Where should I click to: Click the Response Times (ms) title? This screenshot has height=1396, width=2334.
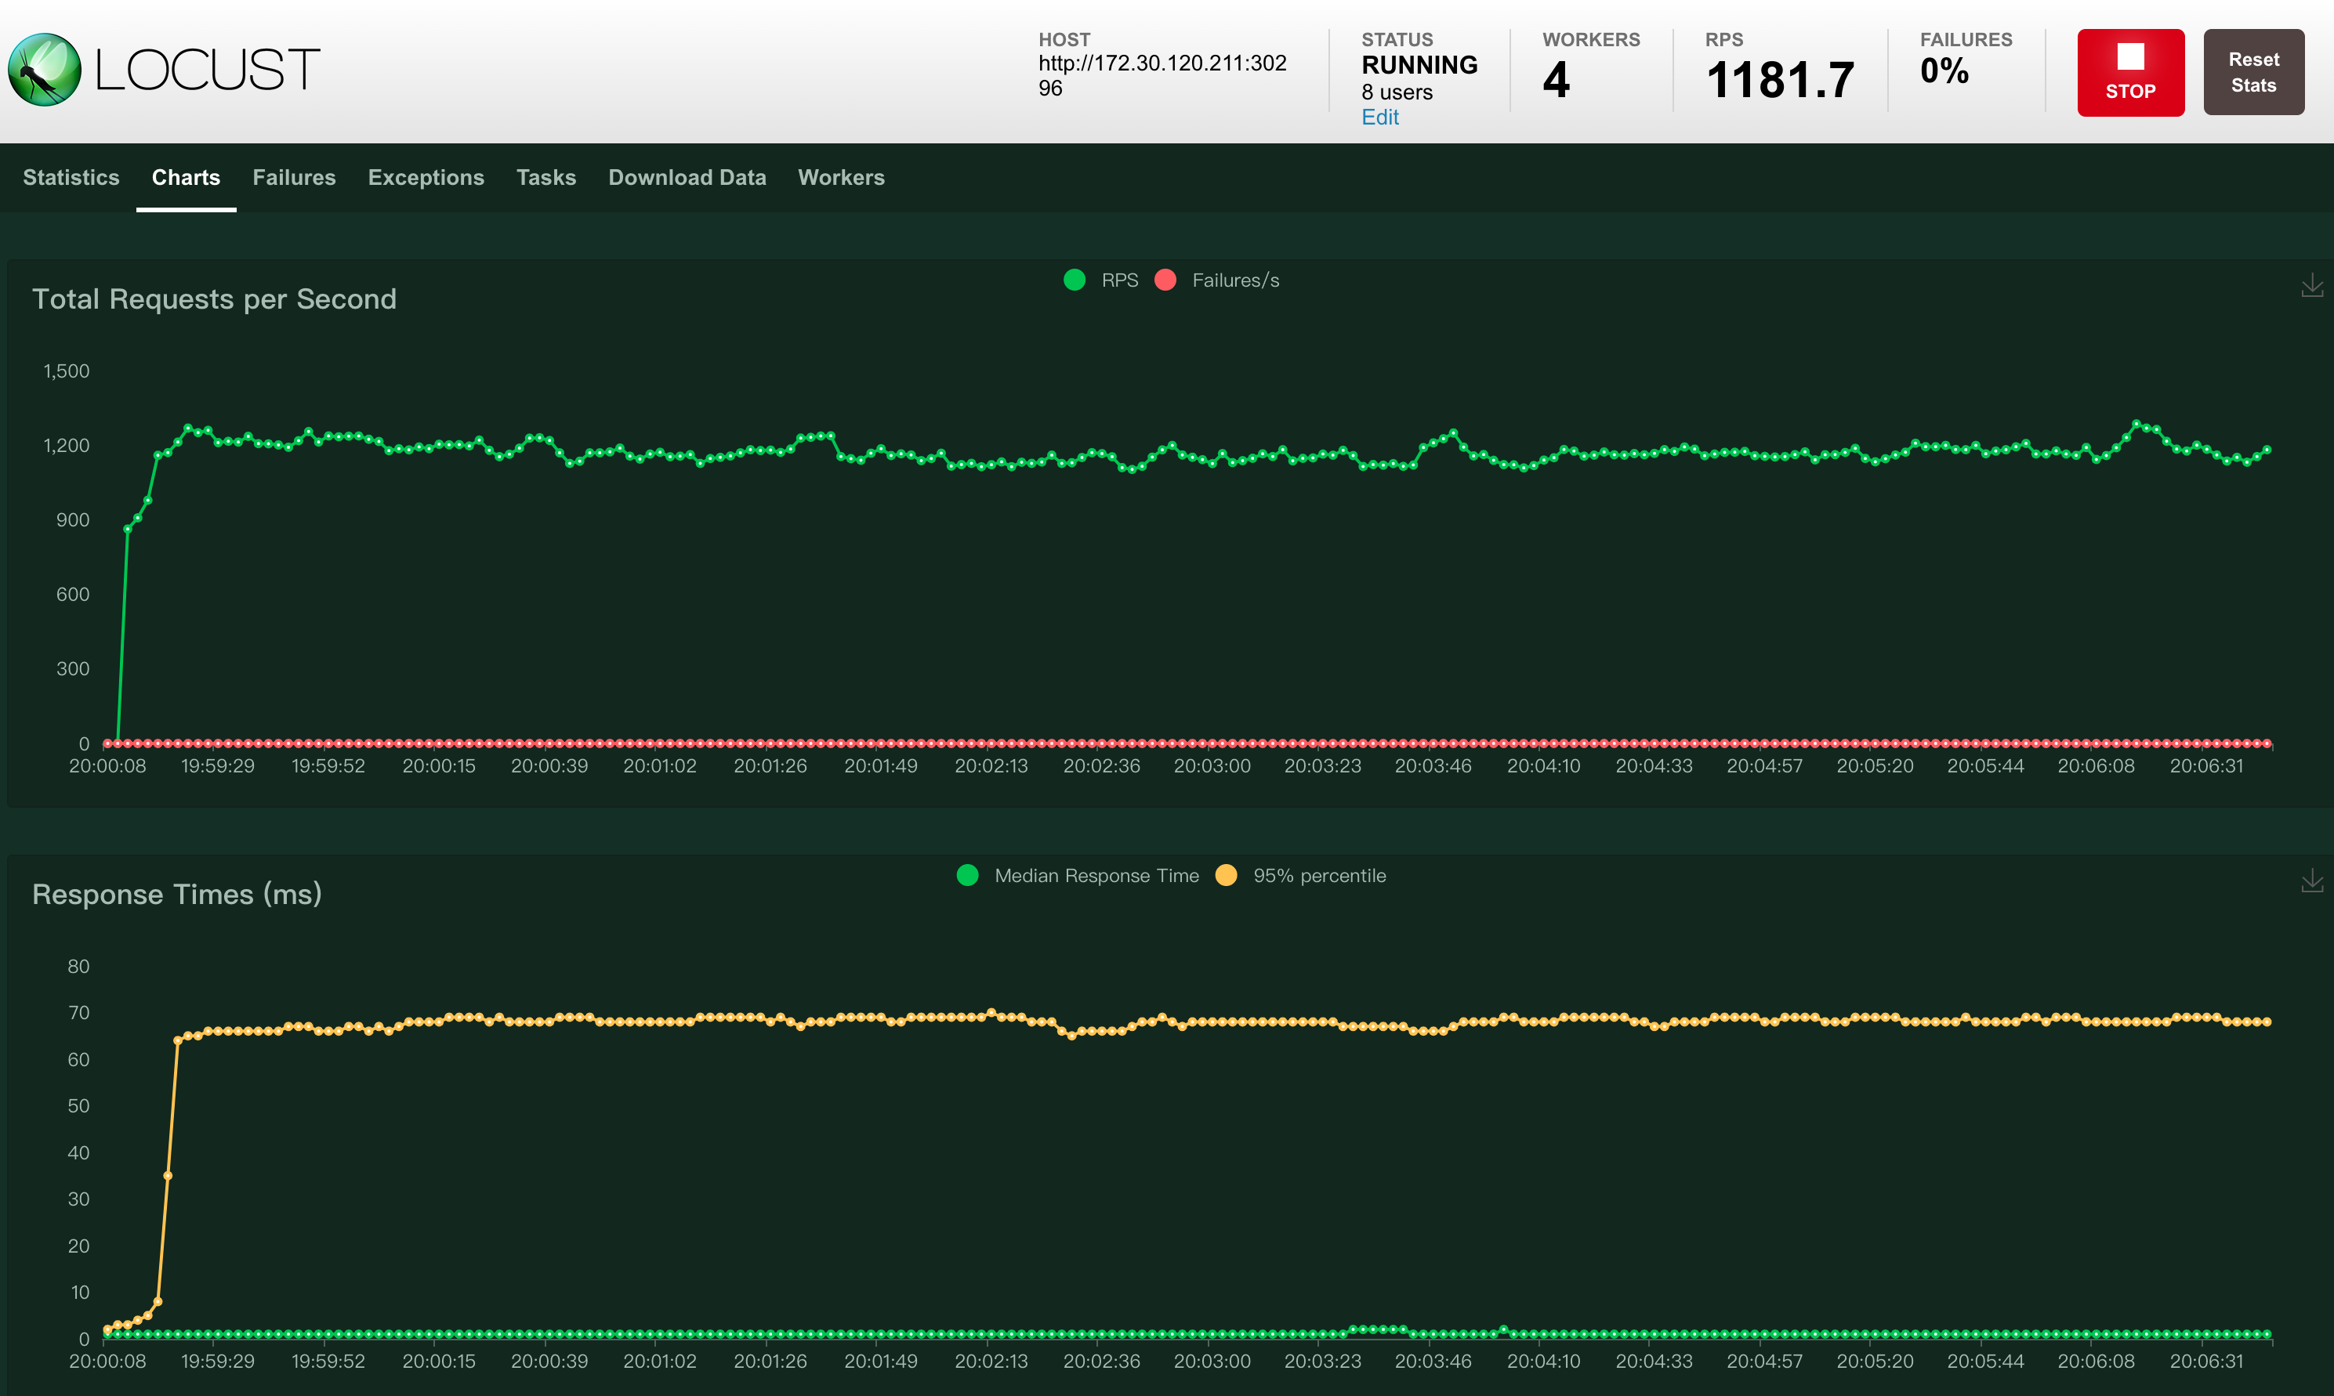177,895
